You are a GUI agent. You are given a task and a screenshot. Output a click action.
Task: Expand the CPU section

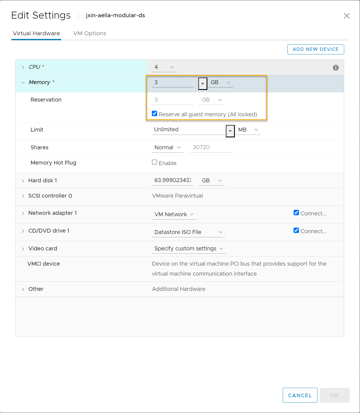coord(23,67)
